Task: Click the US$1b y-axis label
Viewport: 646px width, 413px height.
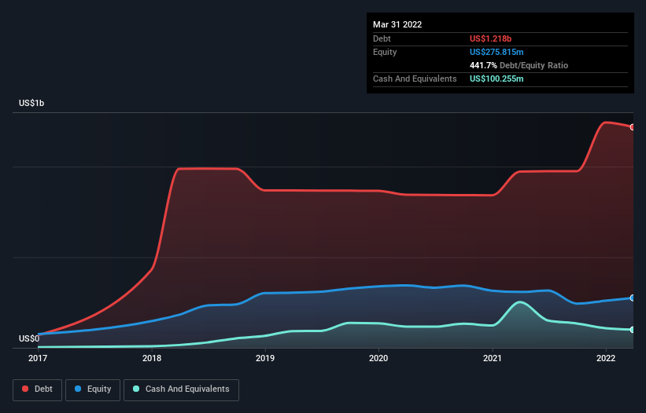Action: pyautogui.click(x=31, y=103)
